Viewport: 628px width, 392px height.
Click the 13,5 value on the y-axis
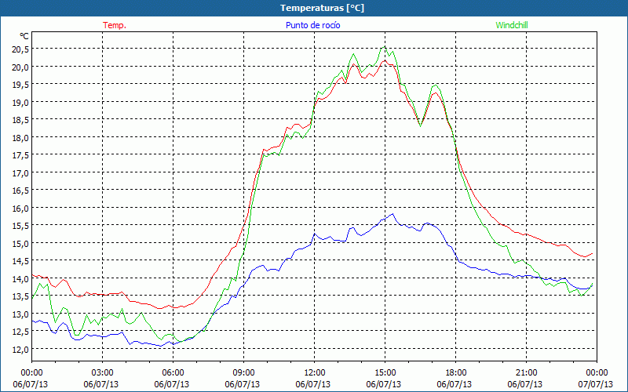[22, 296]
